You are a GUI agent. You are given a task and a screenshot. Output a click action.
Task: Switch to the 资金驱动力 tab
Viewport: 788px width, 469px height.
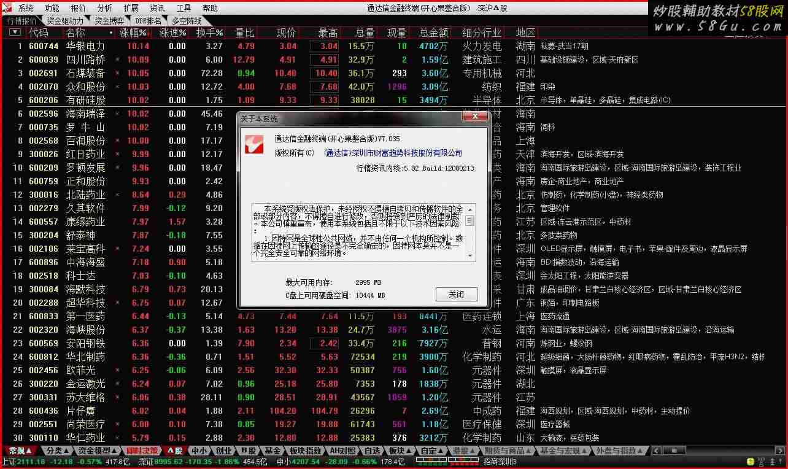coord(66,21)
